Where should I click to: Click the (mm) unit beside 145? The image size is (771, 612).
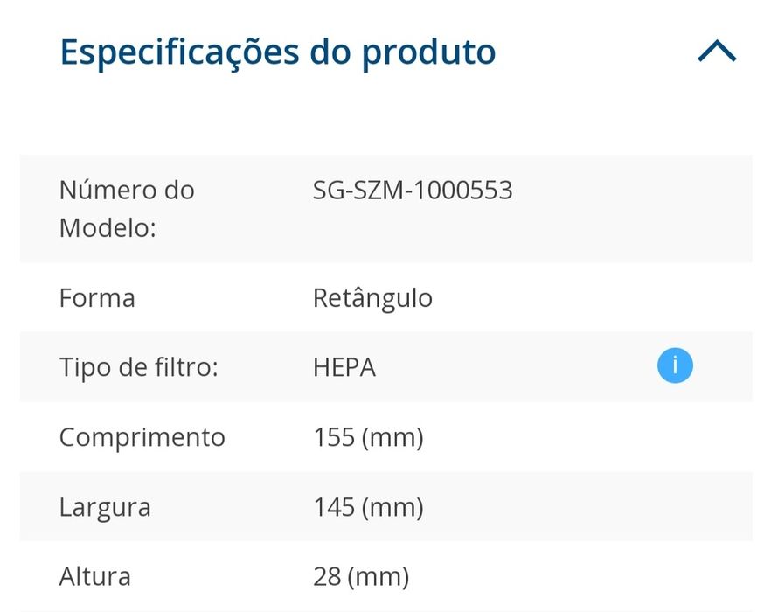[x=392, y=507]
